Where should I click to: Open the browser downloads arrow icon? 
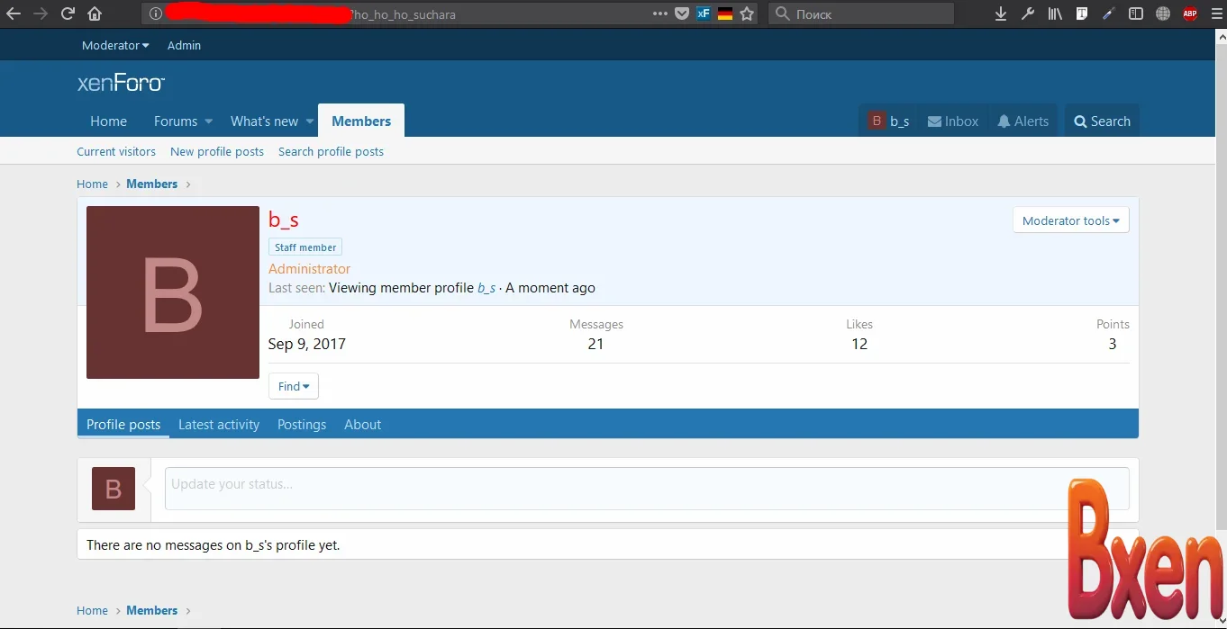pyautogui.click(x=1000, y=13)
